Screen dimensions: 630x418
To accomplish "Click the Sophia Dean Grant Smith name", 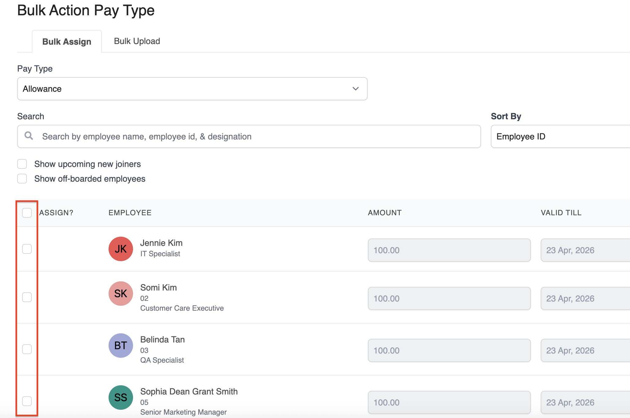I will (189, 391).
